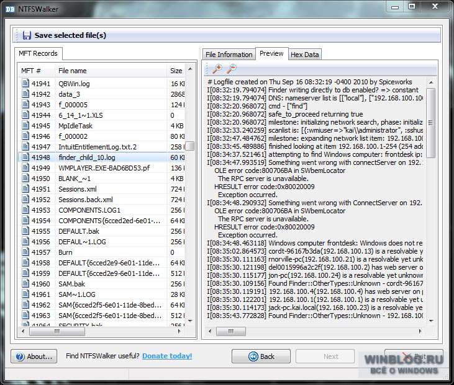Click preview pane scroll down arrow

tap(431, 321)
